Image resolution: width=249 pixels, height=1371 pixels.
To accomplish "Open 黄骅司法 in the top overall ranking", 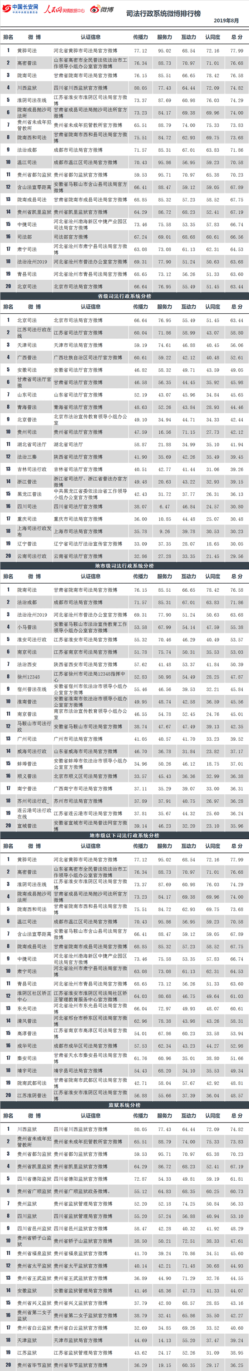I will click(27, 50).
